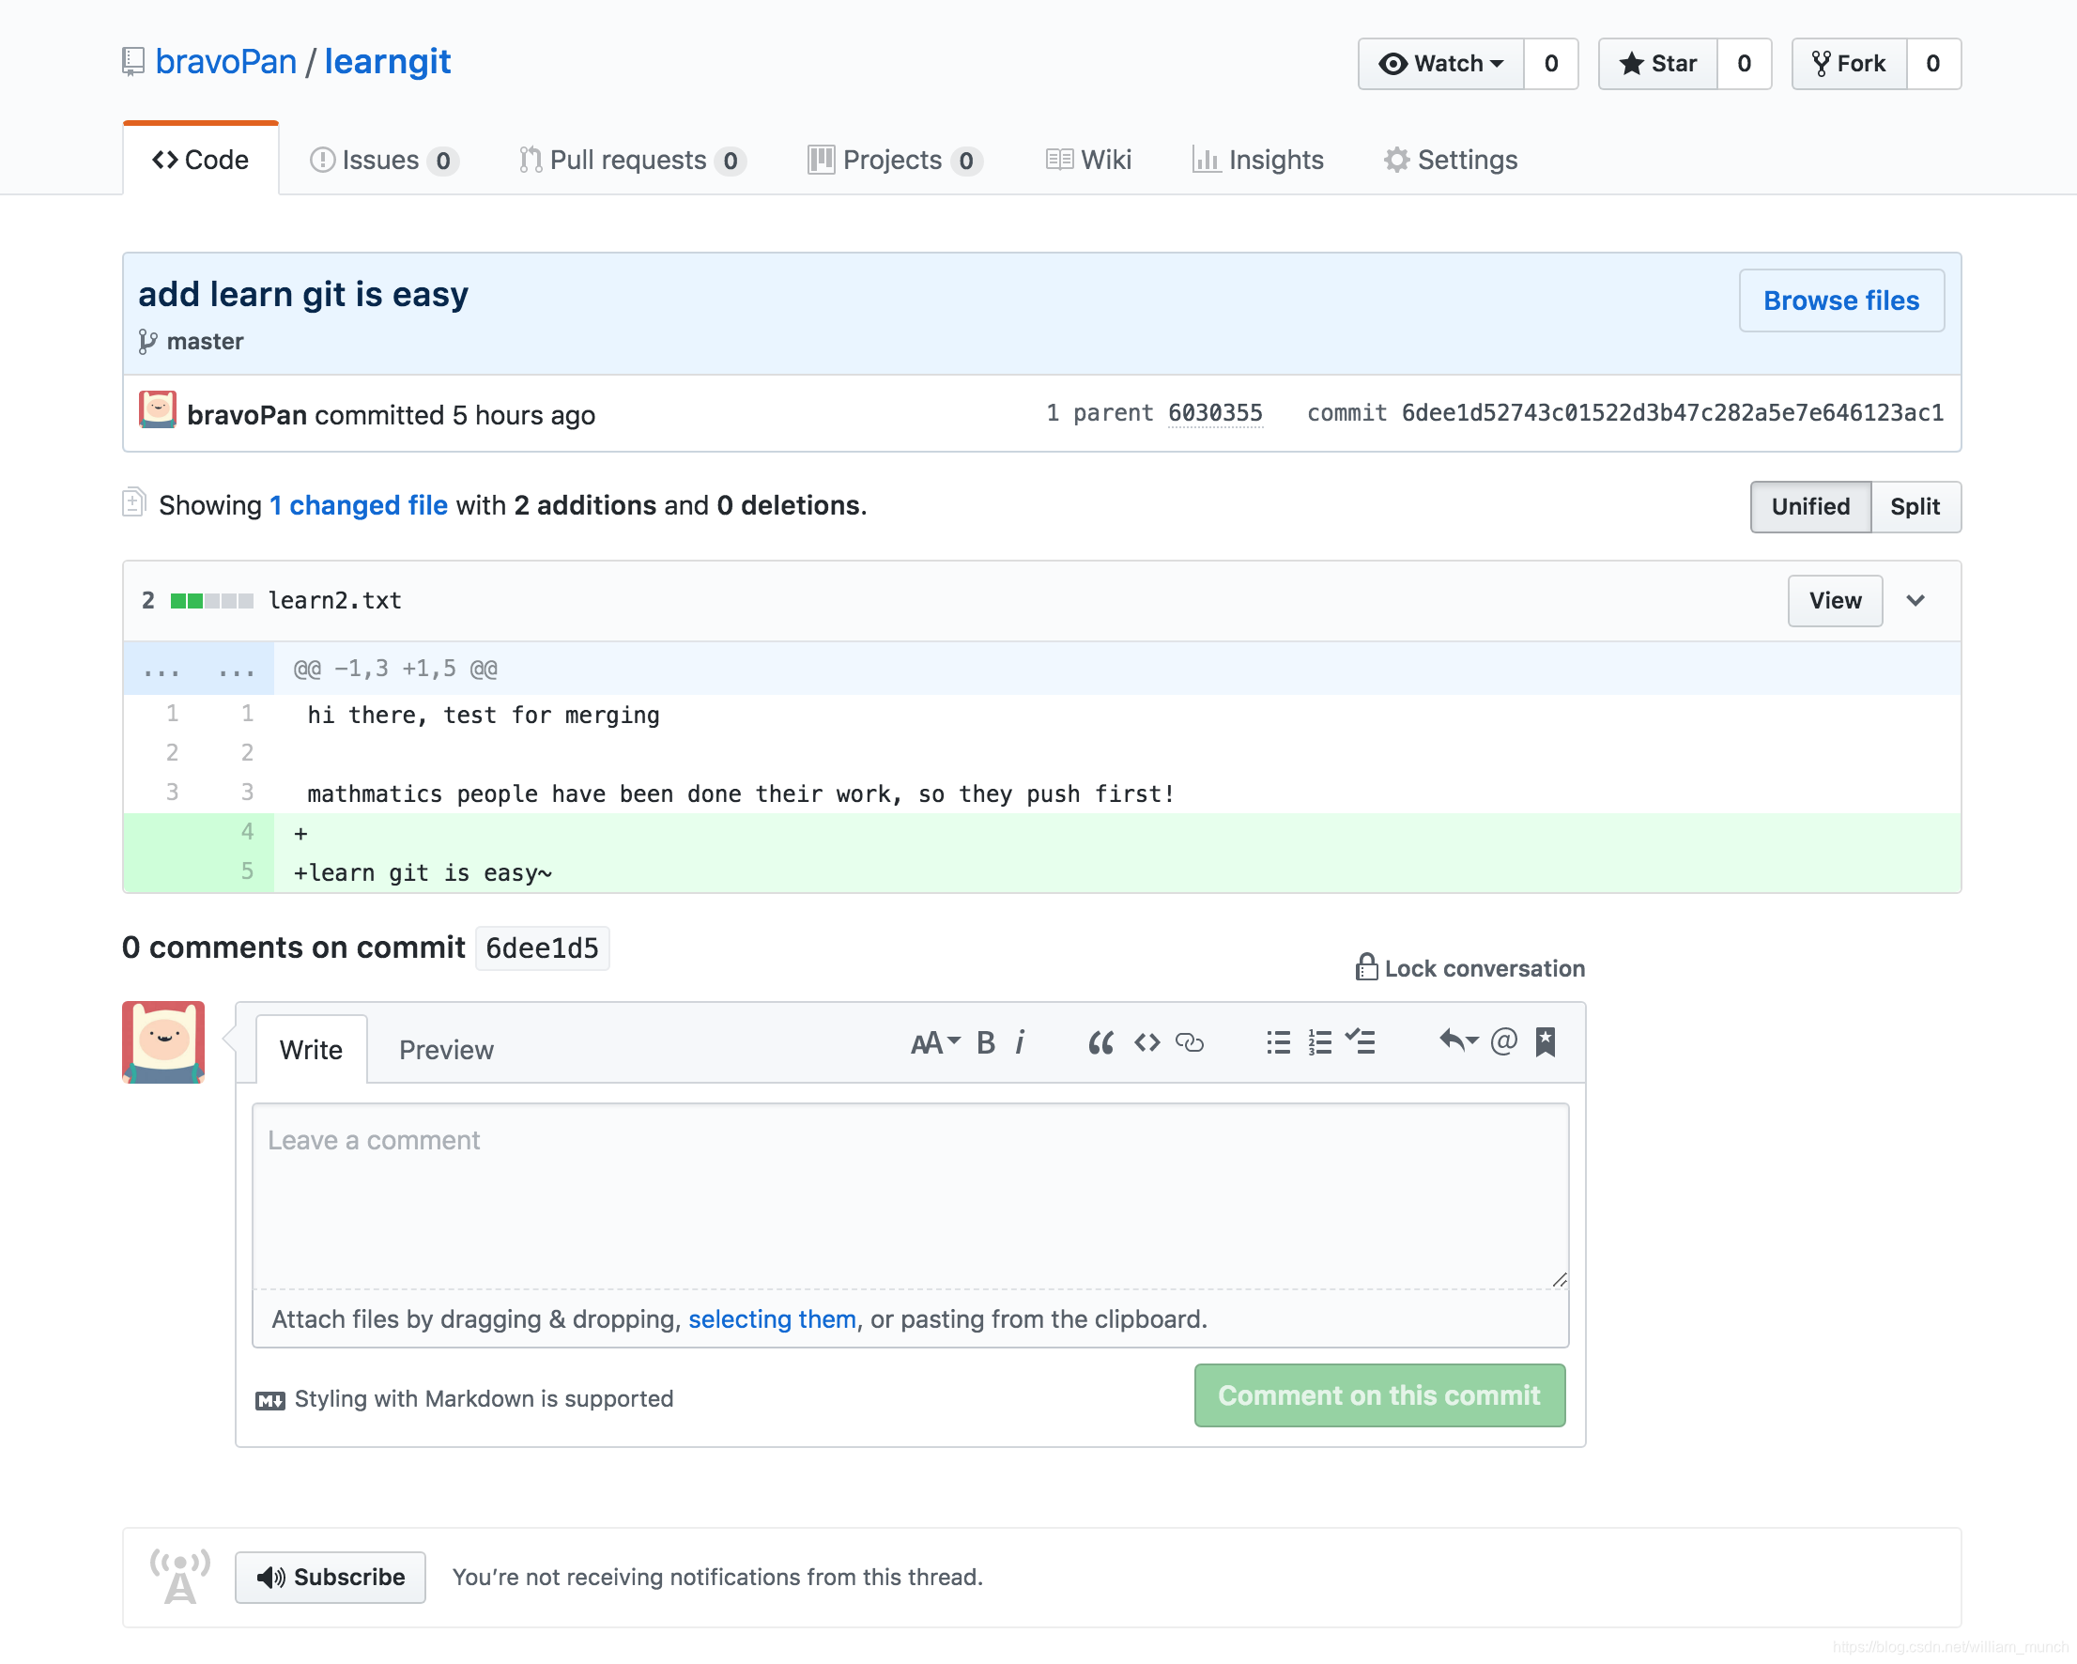Click the notification broadcast tower icon

pos(180,1577)
